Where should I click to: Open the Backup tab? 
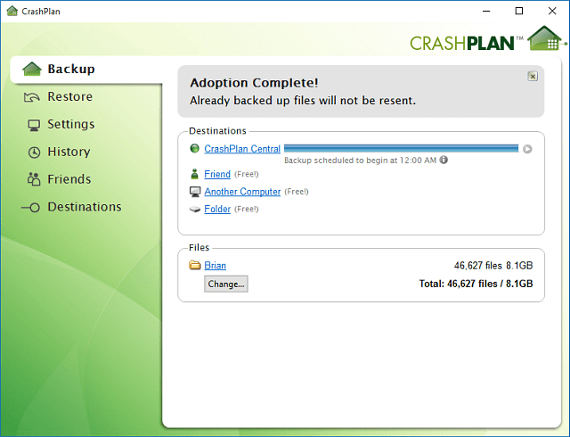pyautogui.click(x=86, y=70)
